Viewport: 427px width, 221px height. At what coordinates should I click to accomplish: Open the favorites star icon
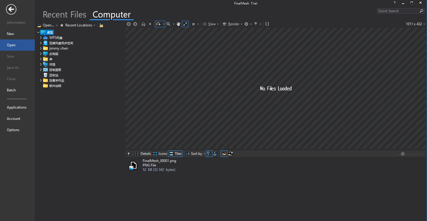[193, 24]
